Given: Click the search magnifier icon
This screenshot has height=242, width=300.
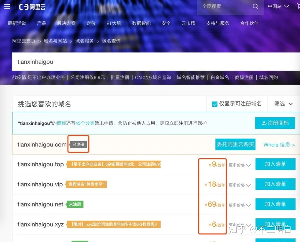Looking at the screenshot, I should [x=255, y=6].
